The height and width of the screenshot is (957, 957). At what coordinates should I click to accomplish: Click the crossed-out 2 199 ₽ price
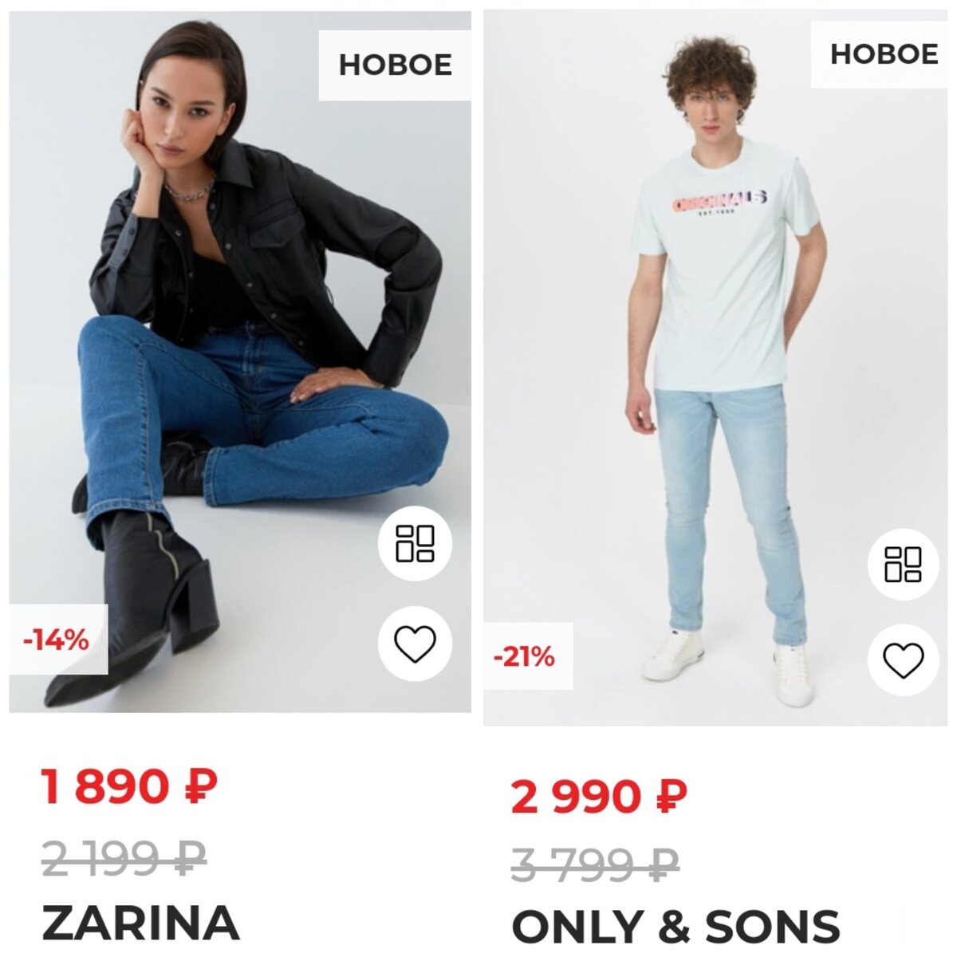tap(124, 858)
